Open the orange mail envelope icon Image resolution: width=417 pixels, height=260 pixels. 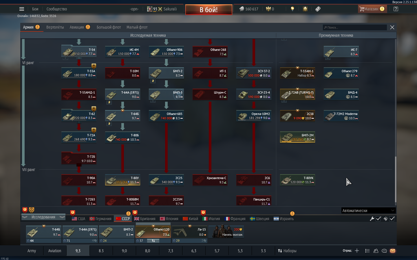[393, 251]
